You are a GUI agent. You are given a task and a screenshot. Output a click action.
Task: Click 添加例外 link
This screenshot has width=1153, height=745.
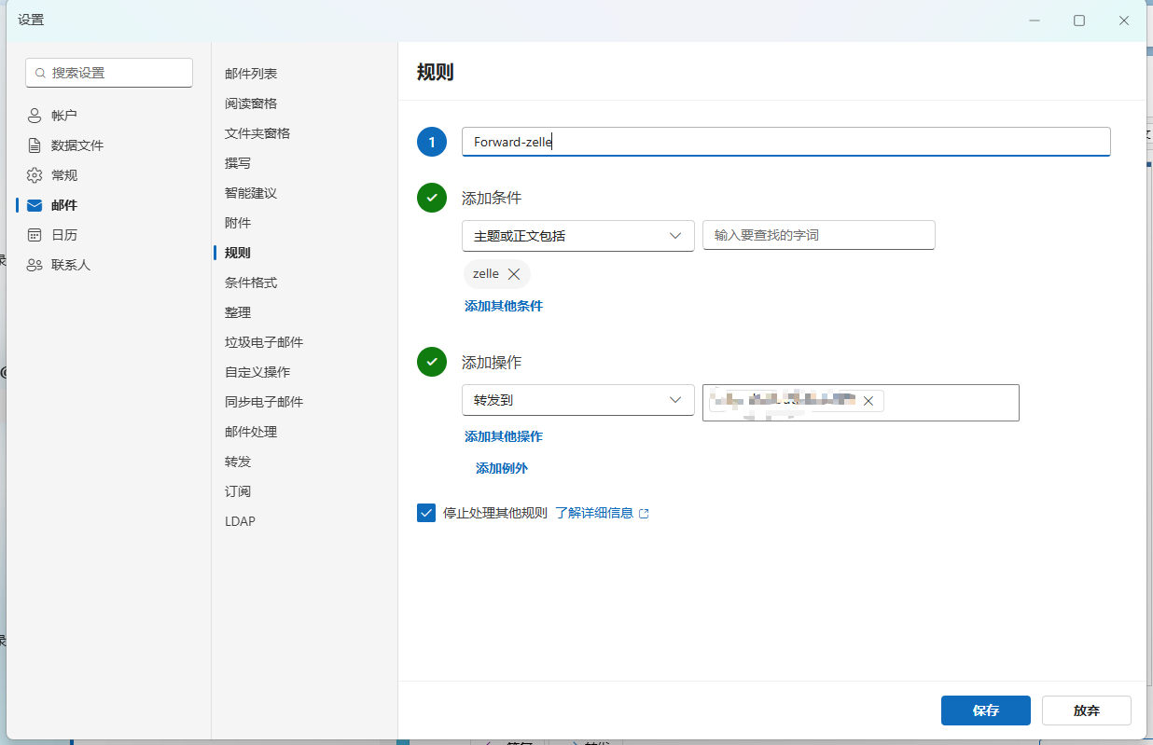coord(502,468)
